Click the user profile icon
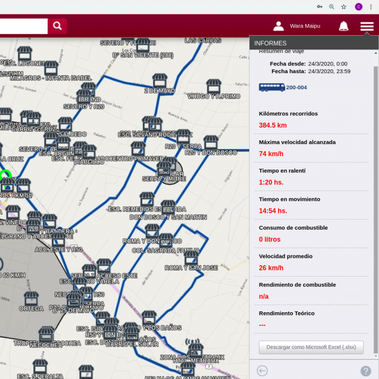The width and height of the screenshot is (379, 379). tap(279, 26)
